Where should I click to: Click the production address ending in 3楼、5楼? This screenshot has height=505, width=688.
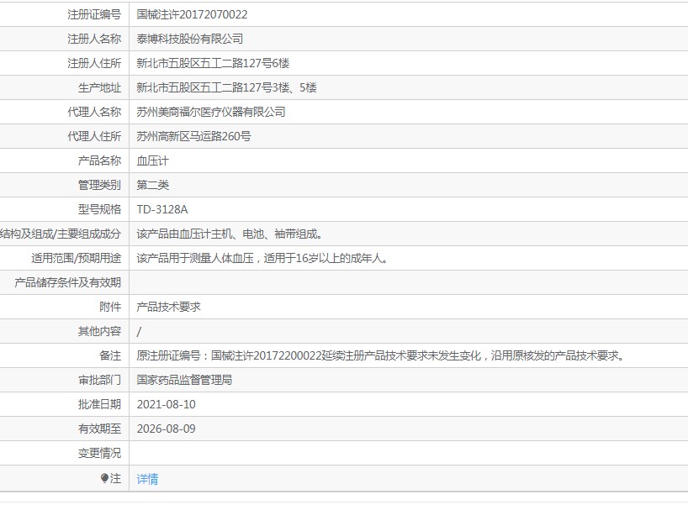point(226,87)
